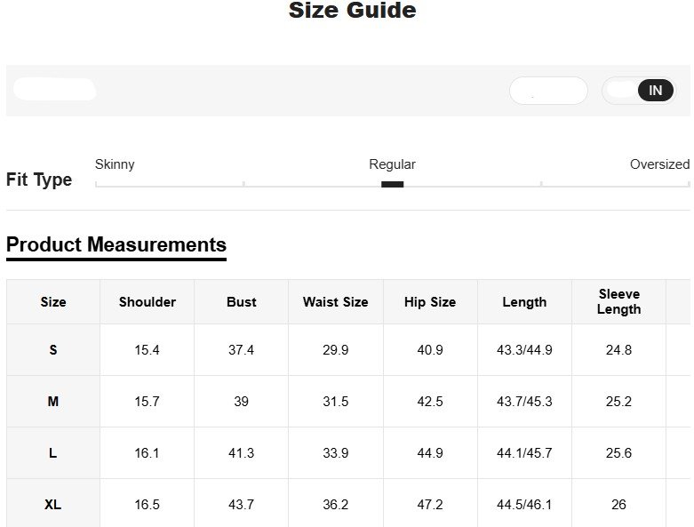This screenshot has width=694, height=527.
Task: Select the Oversized fit label
Action: [x=659, y=164]
